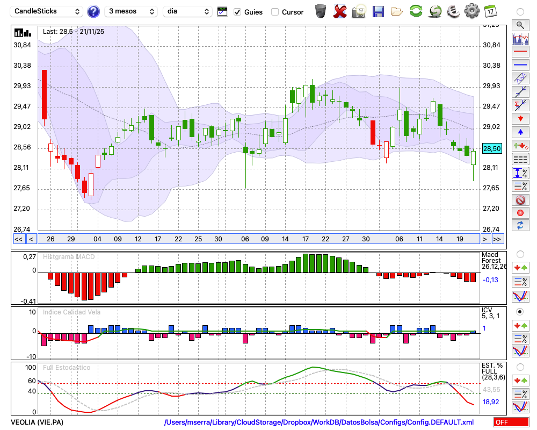Image resolution: width=537 pixels, height=430 pixels.
Task: Toggle the red OFF button
Action: 511,422
